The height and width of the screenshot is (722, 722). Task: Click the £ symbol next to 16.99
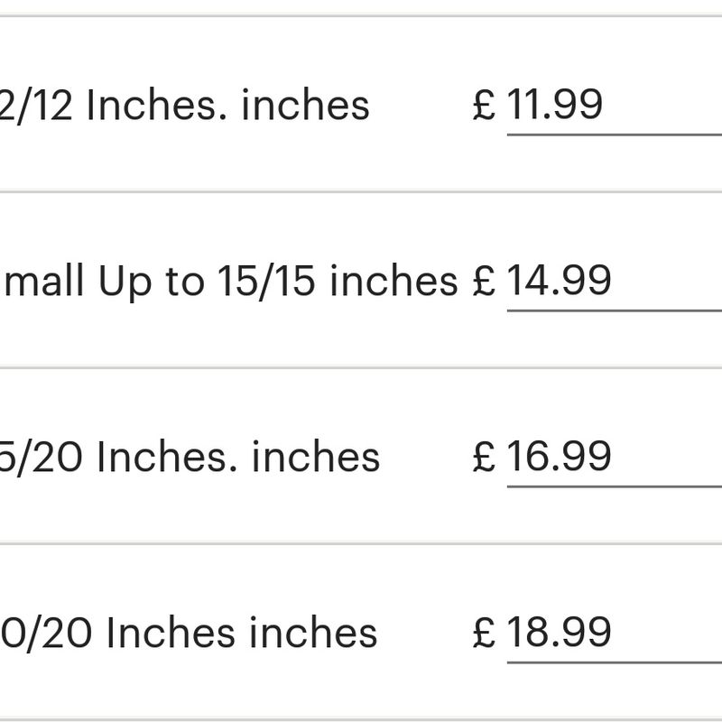click(485, 457)
